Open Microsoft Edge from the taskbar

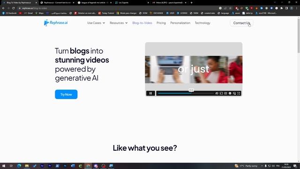pos(19,166)
